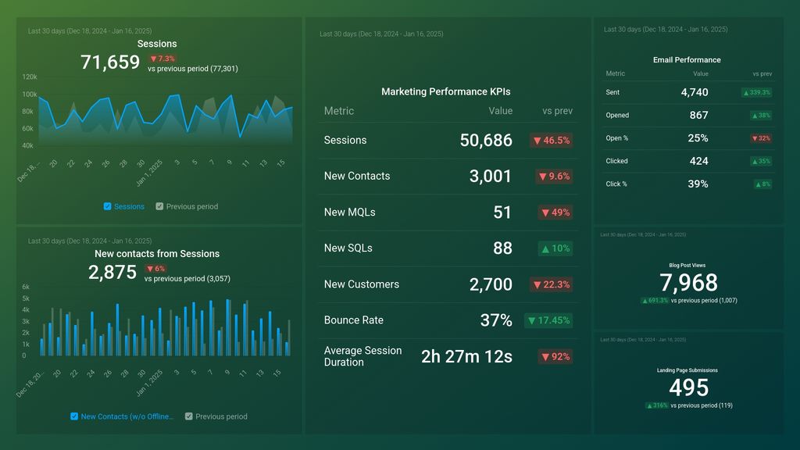The width and height of the screenshot is (800, 450).
Task: Click the 6k axis label in contacts chart
Action: click(x=26, y=287)
